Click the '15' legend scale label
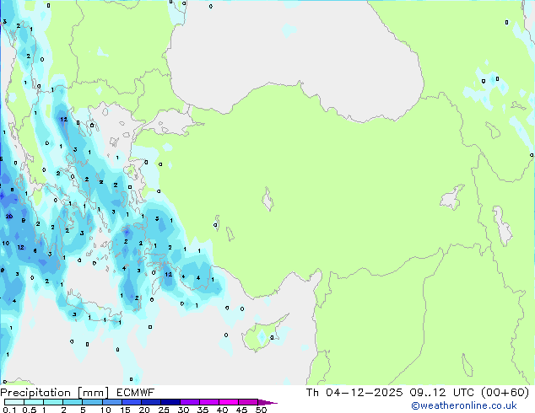This screenshot has height=413, width=535. click(x=125, y=410)
